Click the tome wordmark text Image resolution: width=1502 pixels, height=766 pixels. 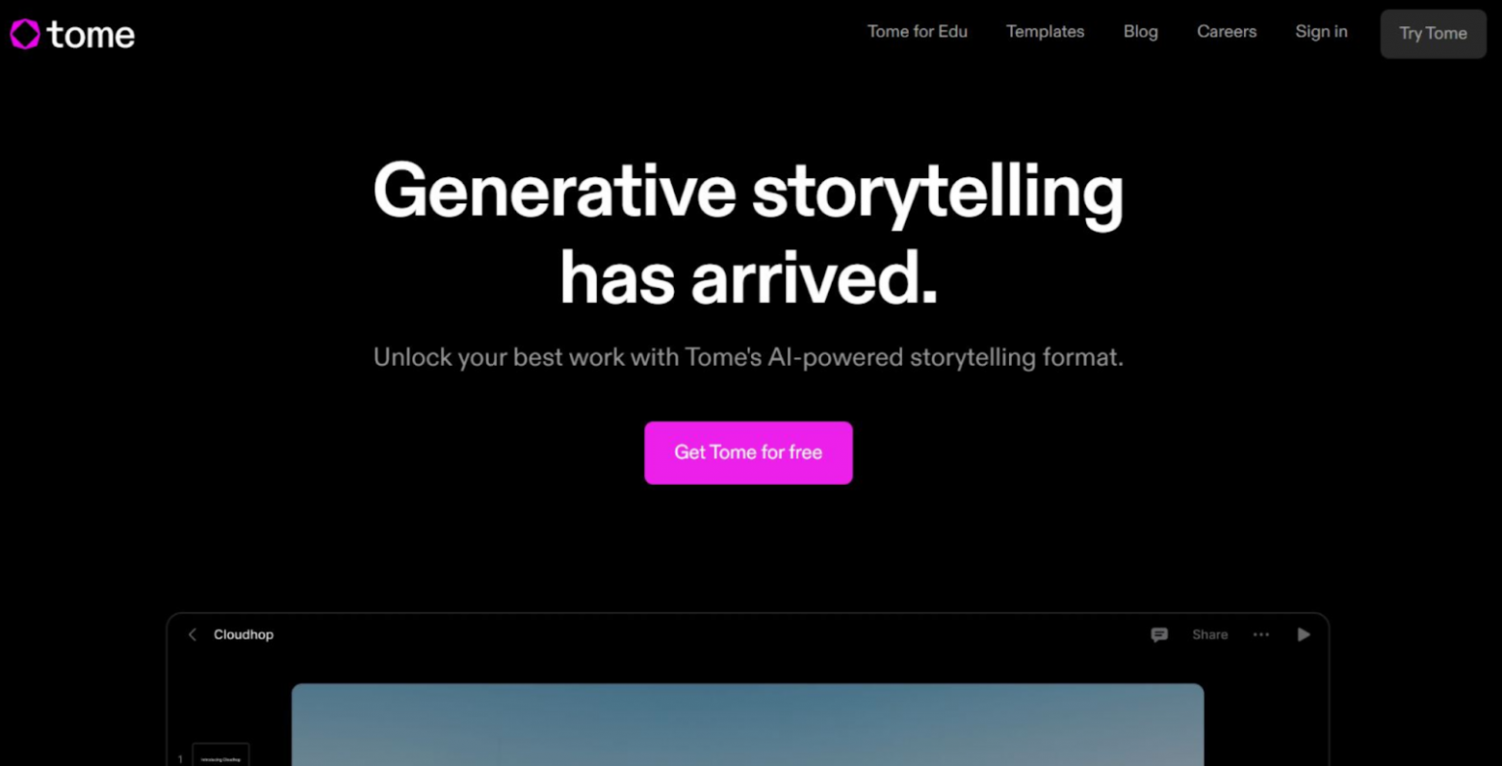pos(91,35)
